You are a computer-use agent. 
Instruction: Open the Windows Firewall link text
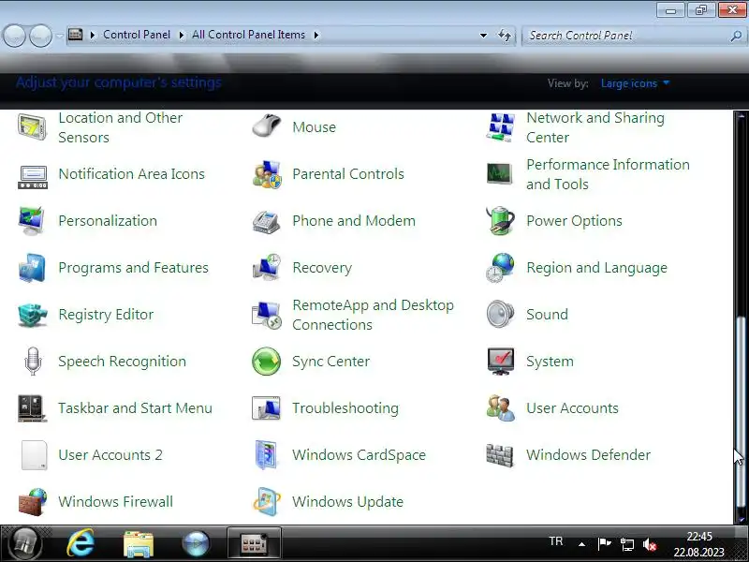(x=115, y=502)
